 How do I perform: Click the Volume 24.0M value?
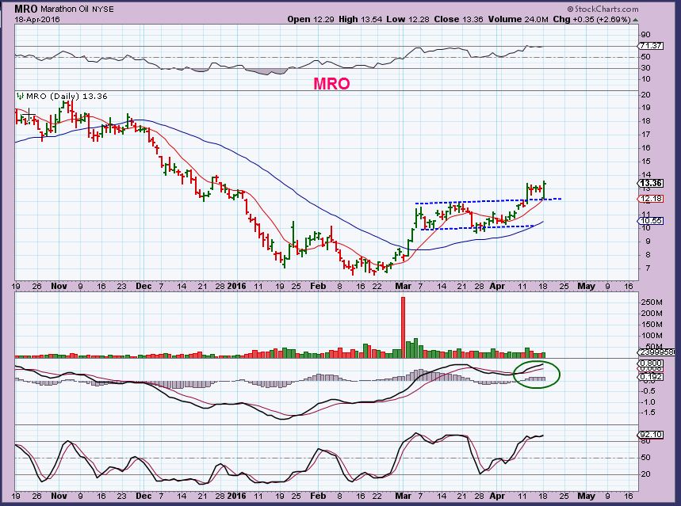(518, 19)
